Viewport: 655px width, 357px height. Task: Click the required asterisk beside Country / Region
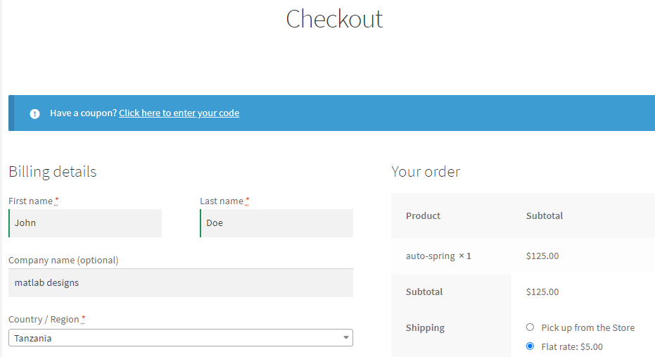point(83,319)
